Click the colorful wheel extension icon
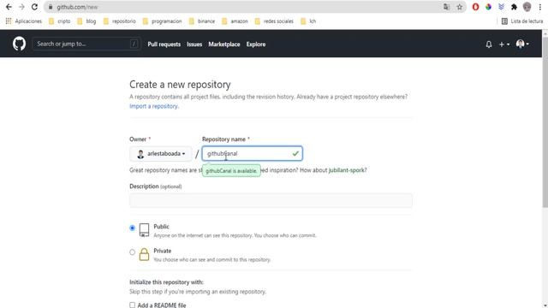The image size is (548, 308). coord(488,7)
